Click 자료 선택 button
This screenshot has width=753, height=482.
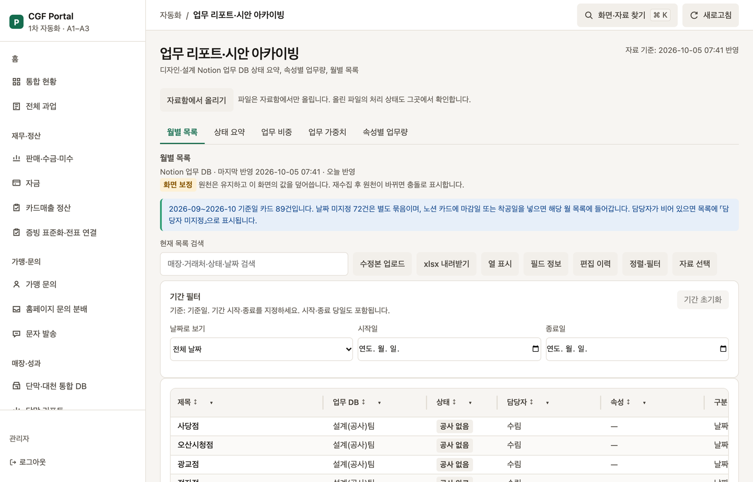click(695, 264)
